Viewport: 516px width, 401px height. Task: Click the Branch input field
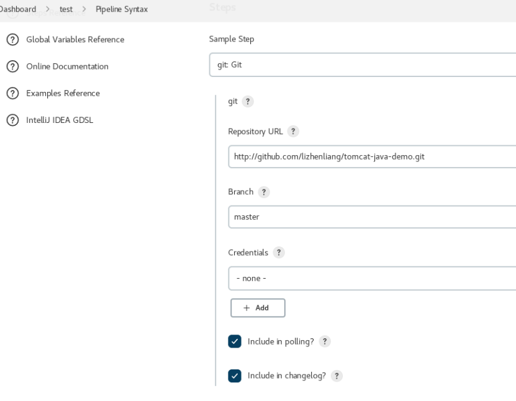point(371,217)
